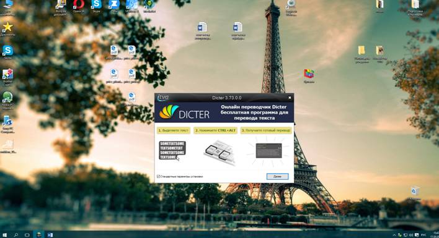
Task: Open the Skype shortcut in the top row
Action: coord(96,6)
